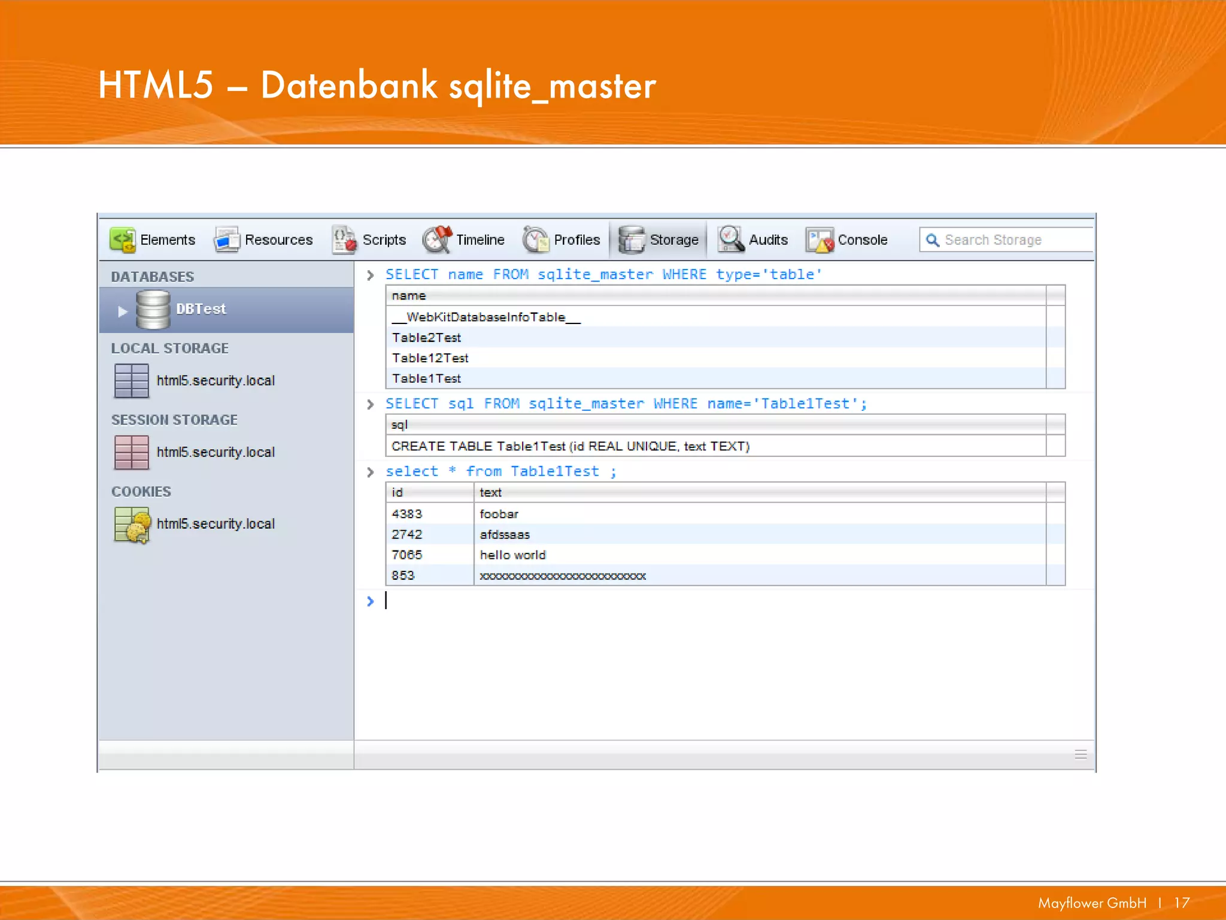
Task: Open the Scripts panel icon
Action: (344, 240)
